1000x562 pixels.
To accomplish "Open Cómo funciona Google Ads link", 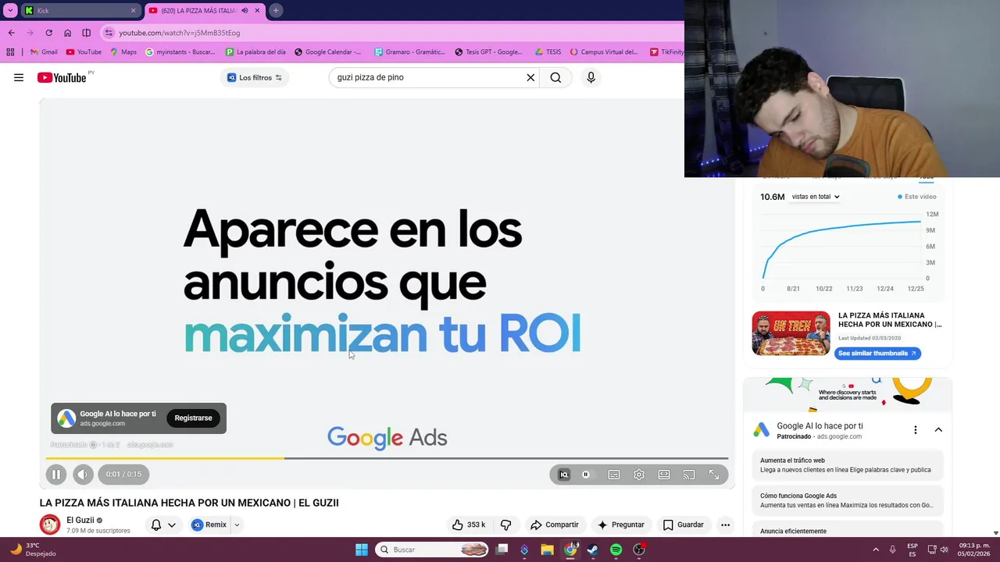I will pos(848,500).
